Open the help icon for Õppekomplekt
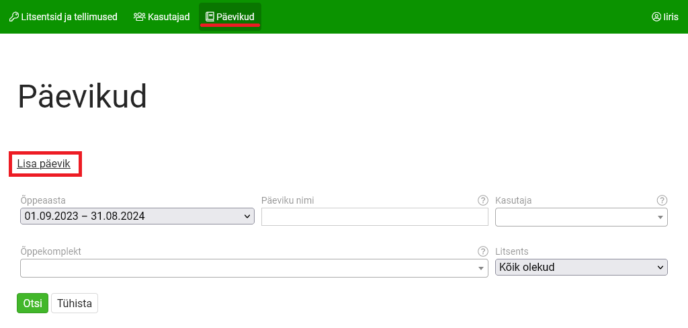This screenshot has width=688, height=328. pyautogui.click(x=482, y=251)
